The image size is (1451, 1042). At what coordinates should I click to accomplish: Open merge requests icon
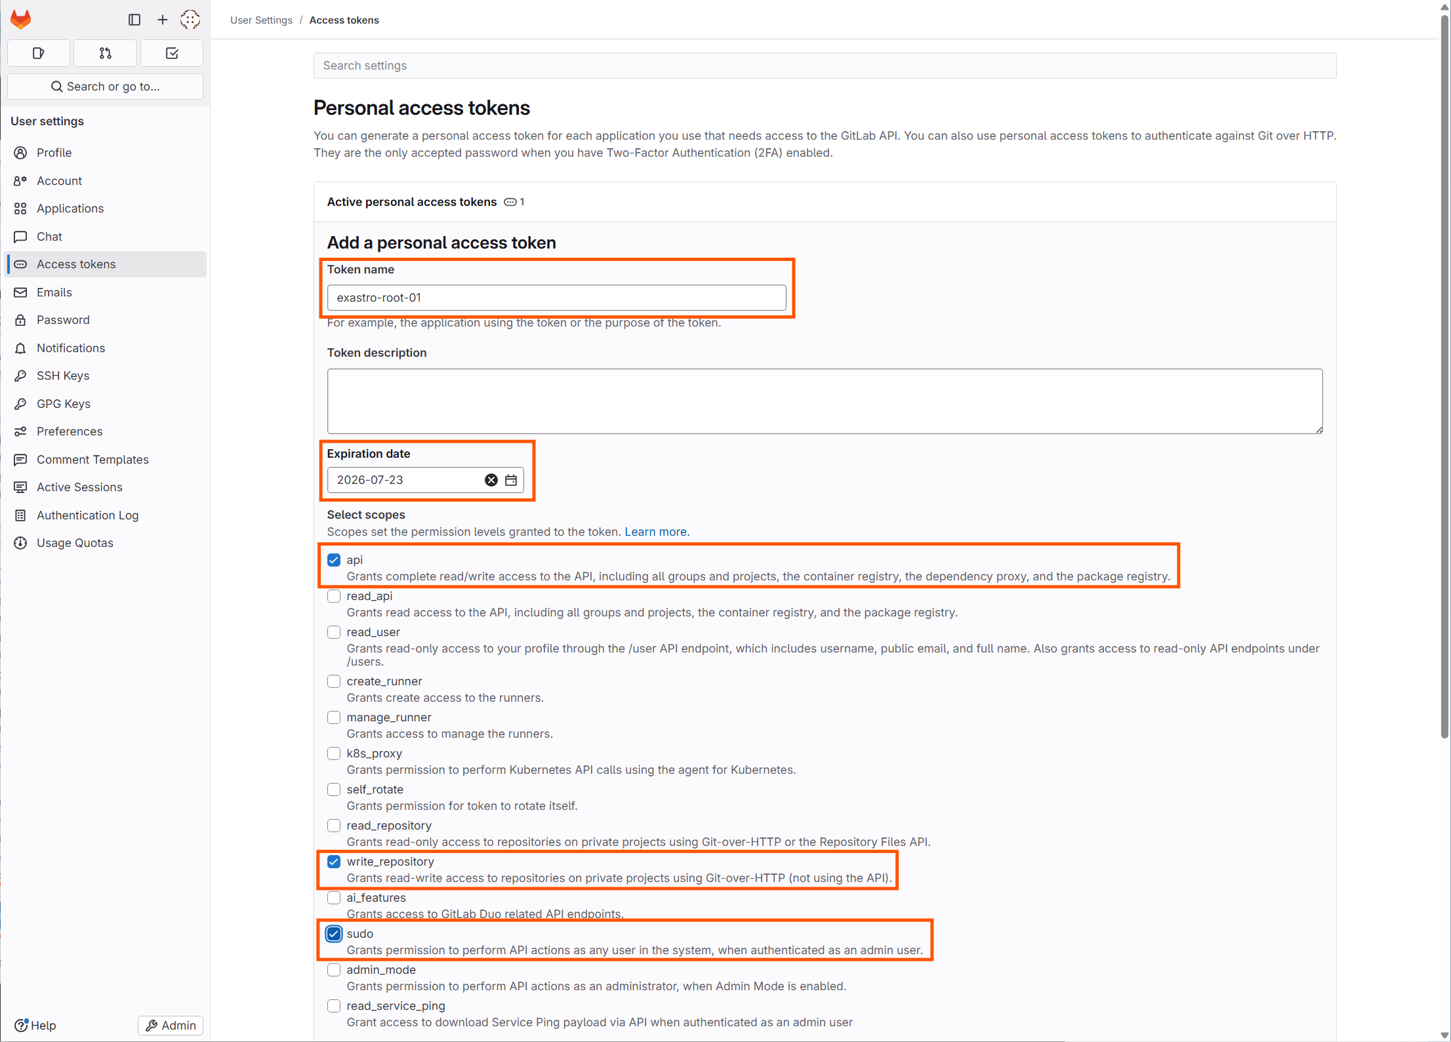coord(105,53)
